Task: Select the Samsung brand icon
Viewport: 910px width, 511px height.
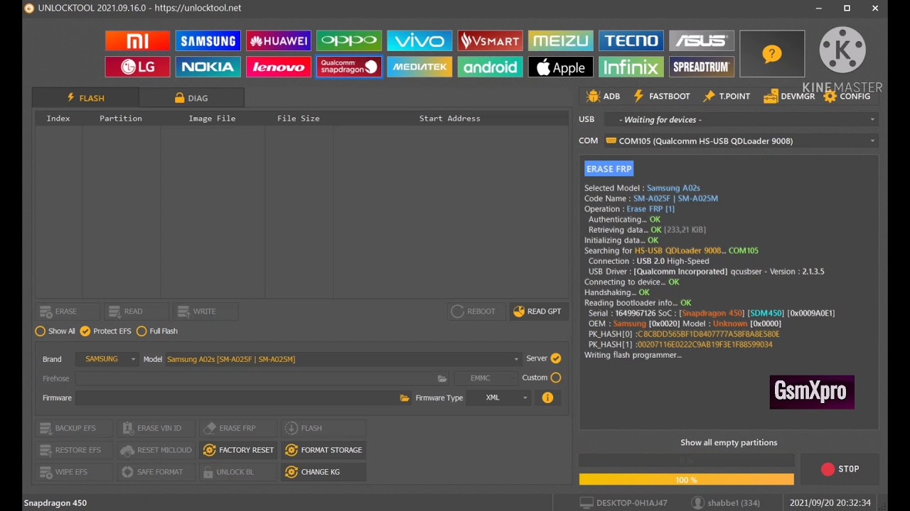Action: coord(208,41)
